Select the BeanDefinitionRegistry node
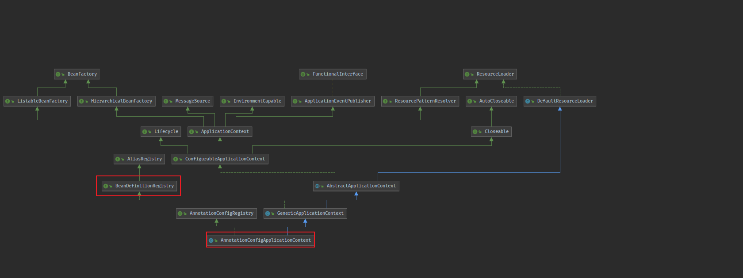The height and width of the screenshot is (278, 743). pyautogui.click(x=139, y=186)
